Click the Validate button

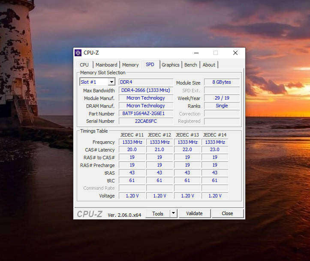(194, 213)
